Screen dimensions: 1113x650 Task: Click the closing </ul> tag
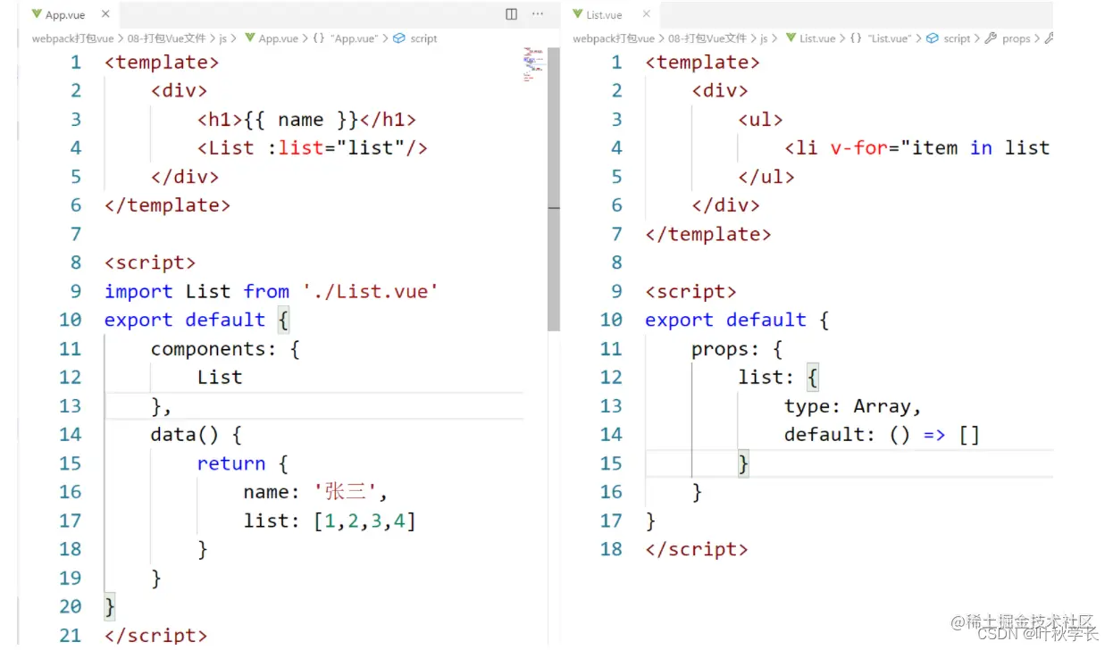point(766,177)
